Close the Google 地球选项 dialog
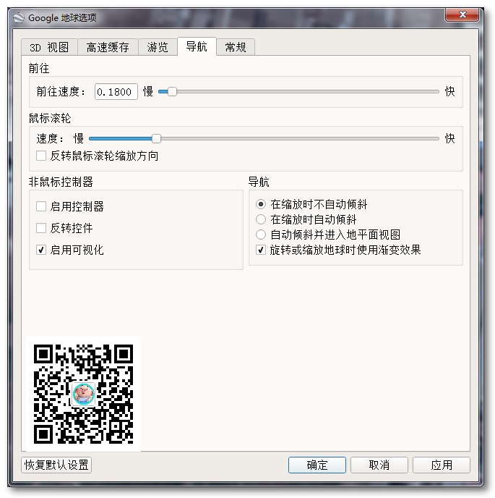 coord(460,15)
